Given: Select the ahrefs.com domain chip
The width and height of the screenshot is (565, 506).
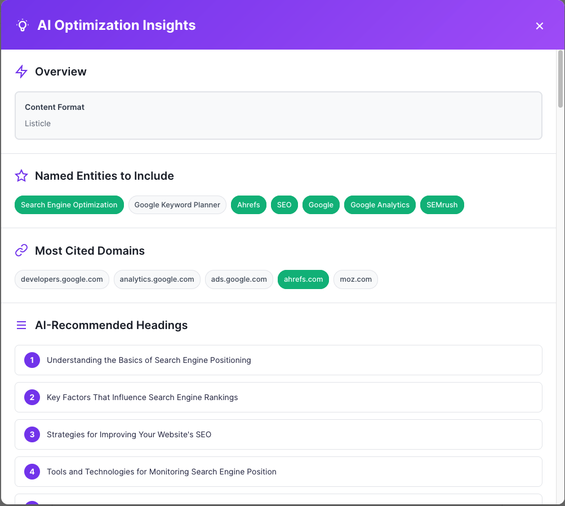Looking at the screenshot, I should point(304,279).
